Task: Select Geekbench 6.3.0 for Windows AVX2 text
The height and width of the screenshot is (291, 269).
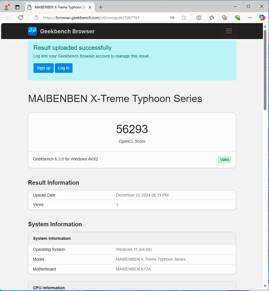Action: click(66, 159)
